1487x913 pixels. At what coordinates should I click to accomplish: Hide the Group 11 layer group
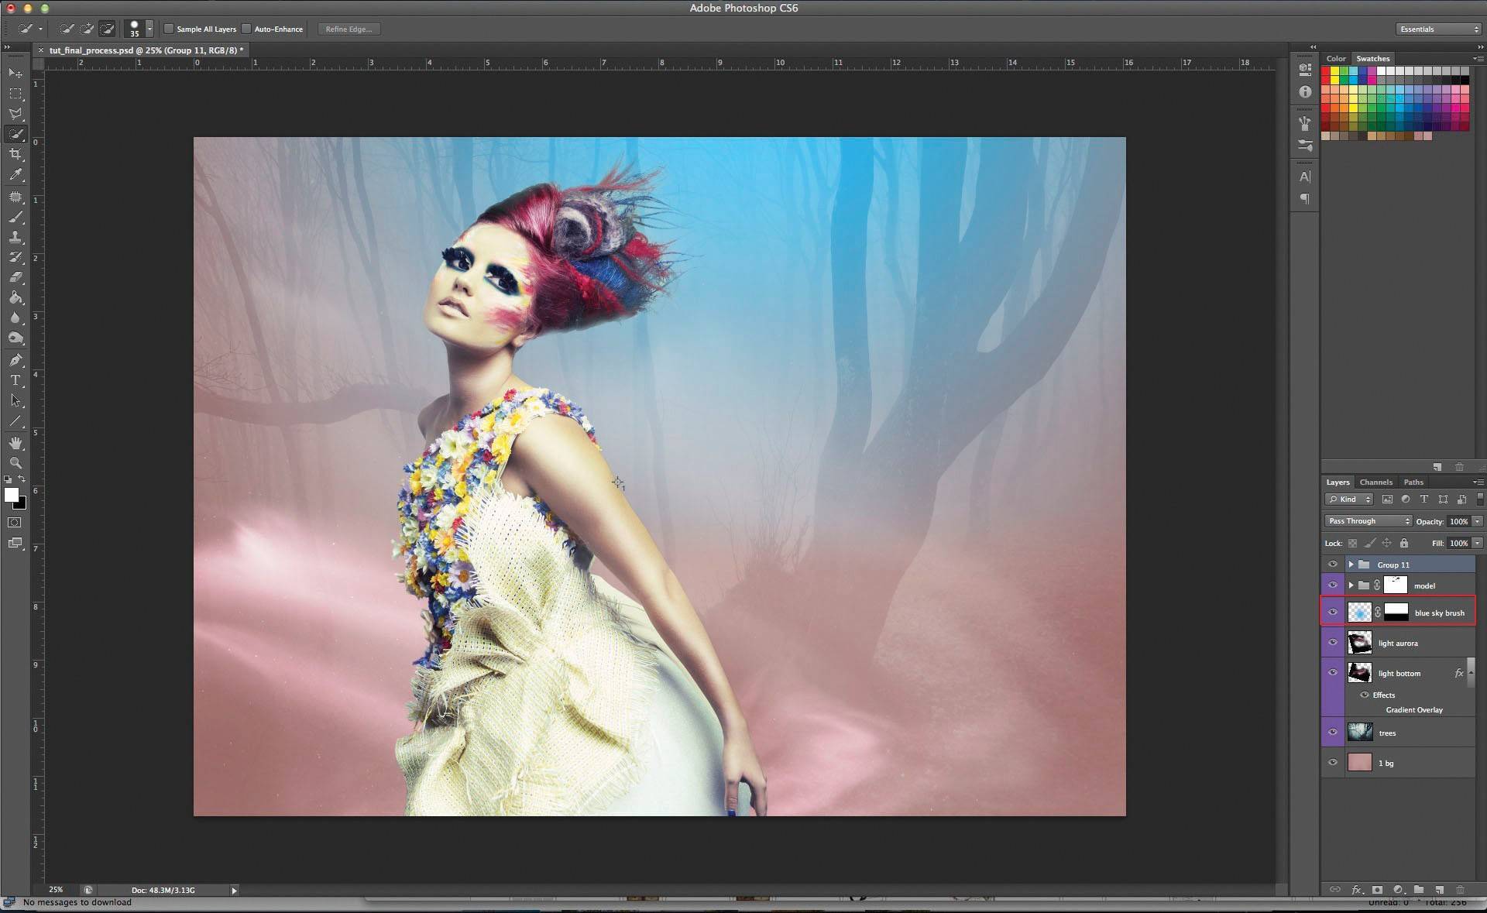[1333, 565]
